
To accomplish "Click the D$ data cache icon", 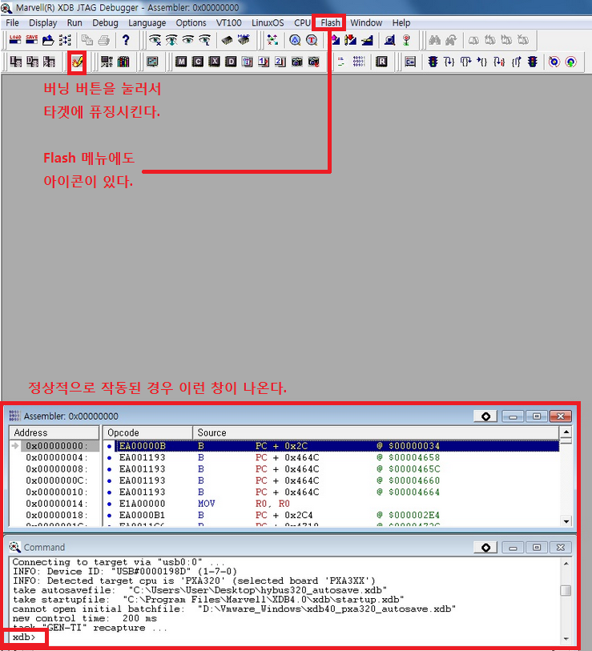I will point(32,62).
